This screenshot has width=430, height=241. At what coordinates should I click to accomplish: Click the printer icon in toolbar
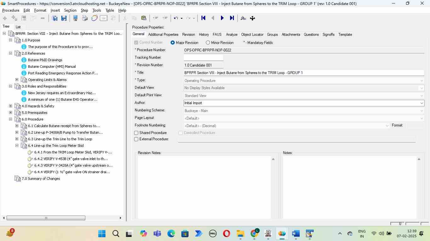85,18
